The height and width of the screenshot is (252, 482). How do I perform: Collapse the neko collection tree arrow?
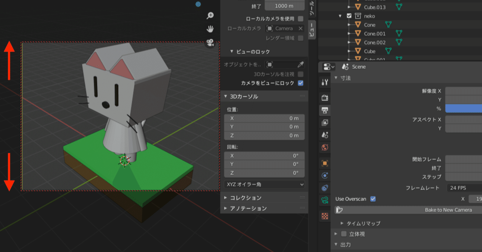click(340, 16)
